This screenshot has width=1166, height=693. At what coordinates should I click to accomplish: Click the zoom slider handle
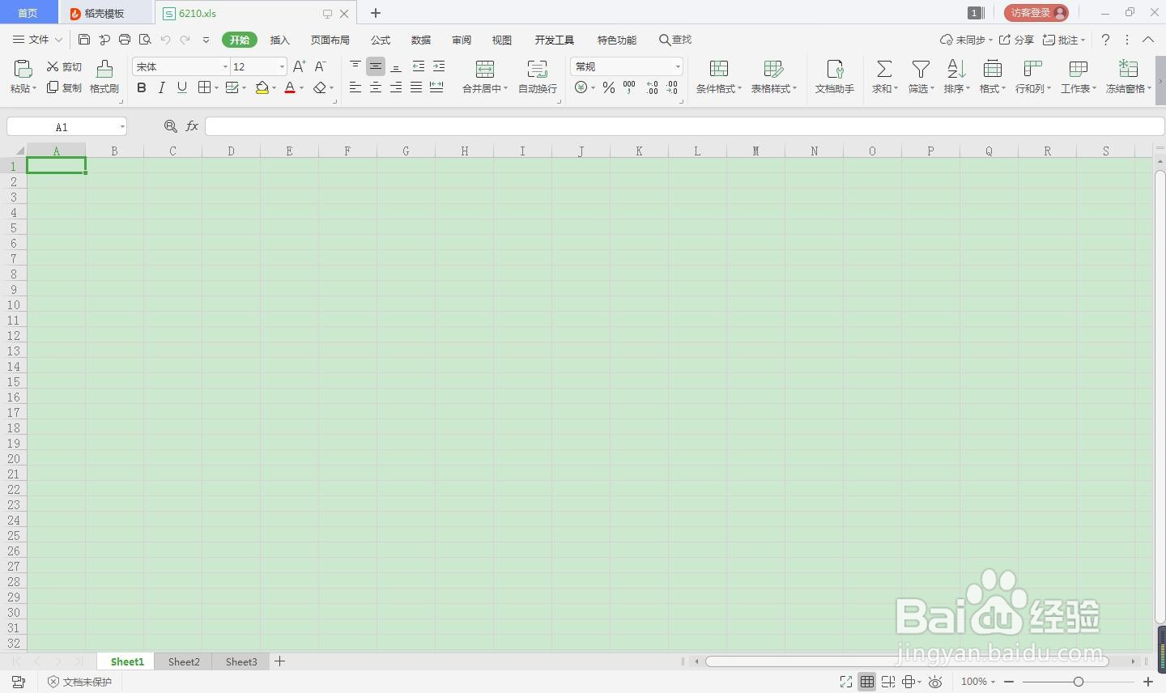pos(1079,682)
